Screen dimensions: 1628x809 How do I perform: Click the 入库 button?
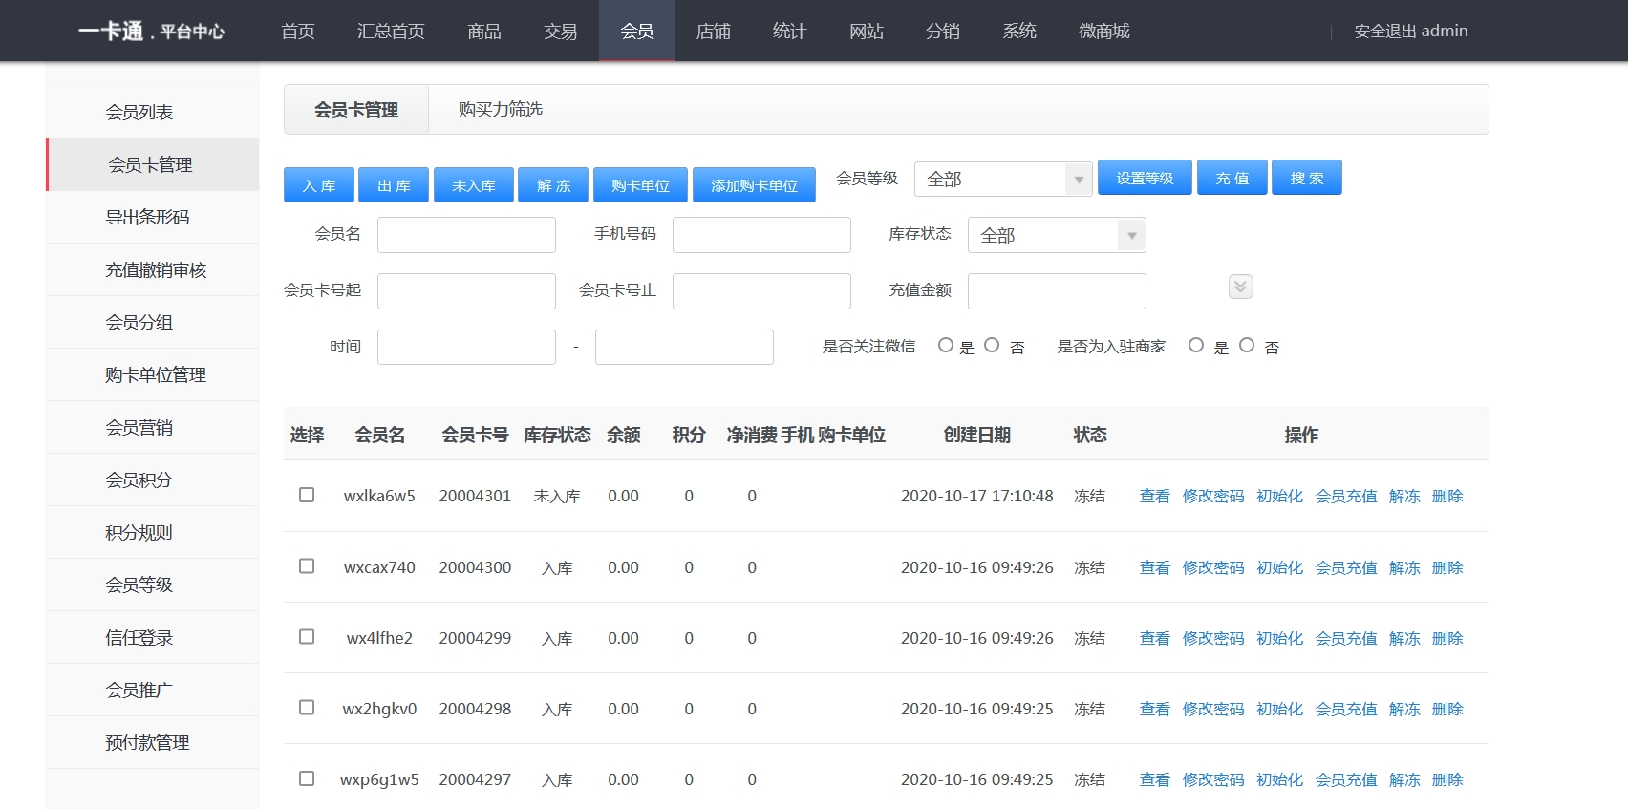(319, 185)
